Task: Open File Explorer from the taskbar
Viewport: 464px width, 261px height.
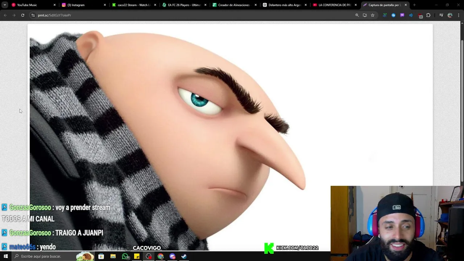Action: (x=113, y=256)
